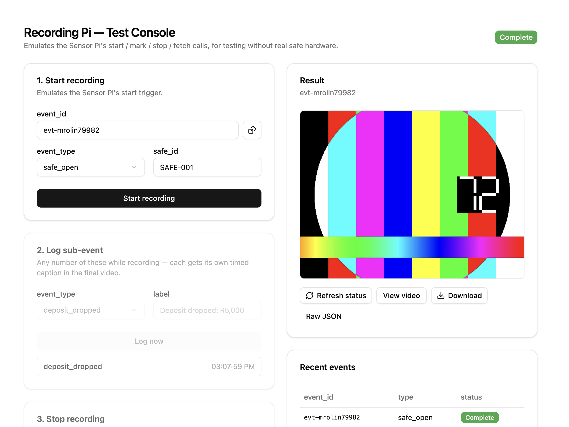The width and height of the screenshot is (569, 427).
Task: Click the refresh icon in Refresh status
Action: pos(310,296)
